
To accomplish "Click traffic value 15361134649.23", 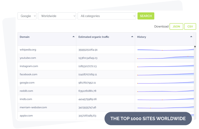I will [x=88, y=58].
